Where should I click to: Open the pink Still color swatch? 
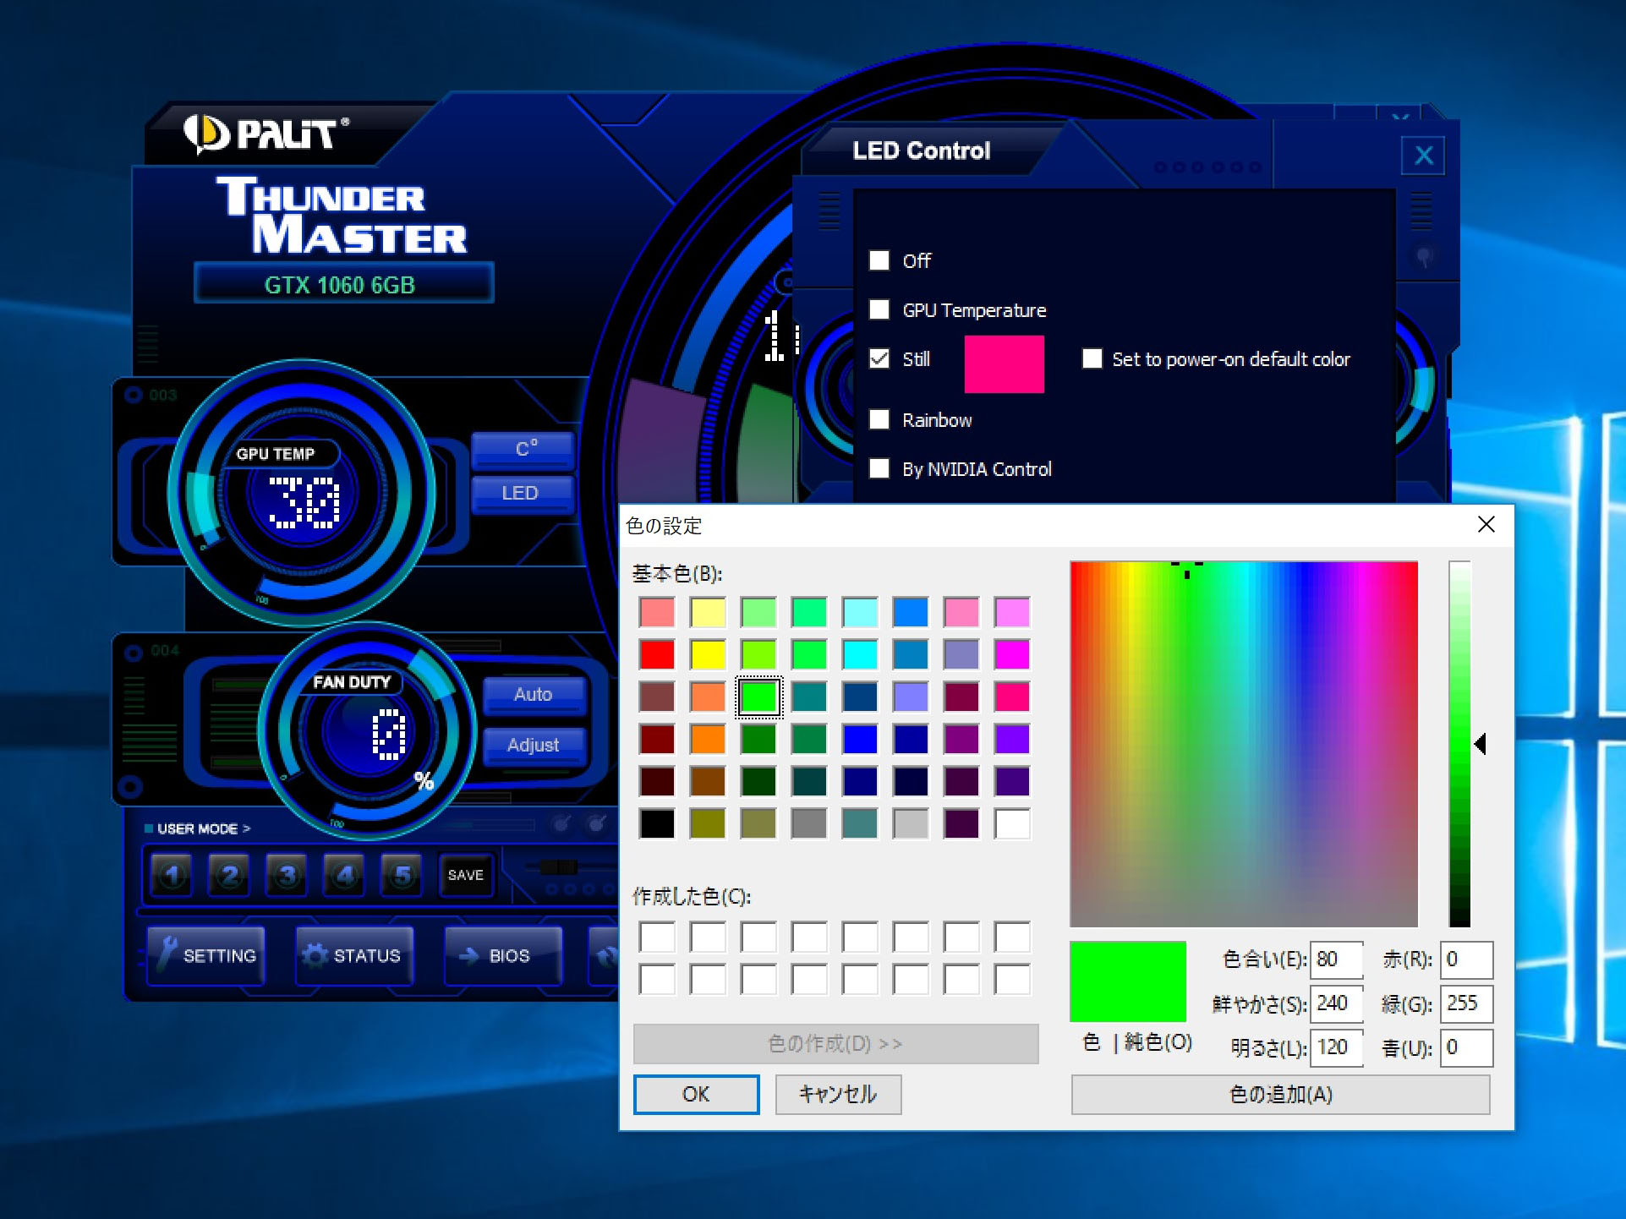point(1004,364)
